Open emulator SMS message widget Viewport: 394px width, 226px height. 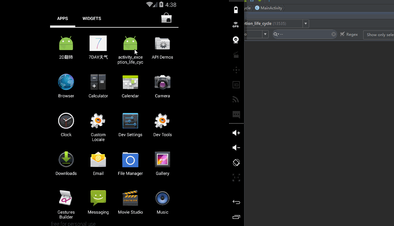236,114
